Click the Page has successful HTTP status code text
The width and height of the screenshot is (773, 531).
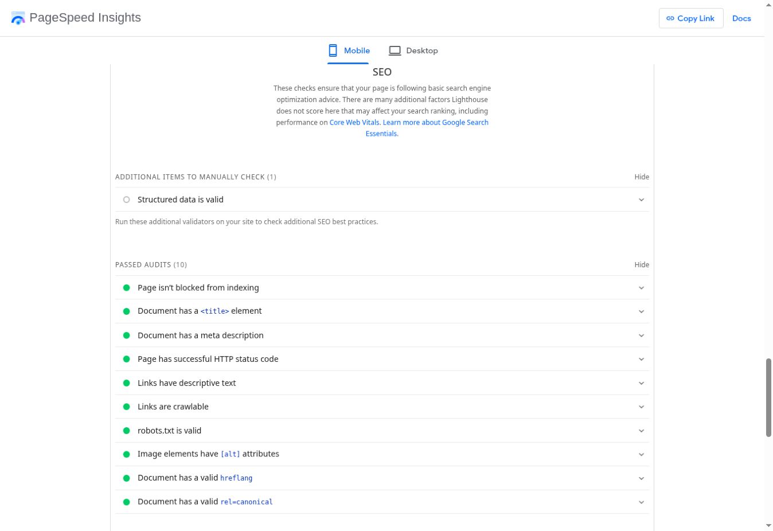[208, 359]
